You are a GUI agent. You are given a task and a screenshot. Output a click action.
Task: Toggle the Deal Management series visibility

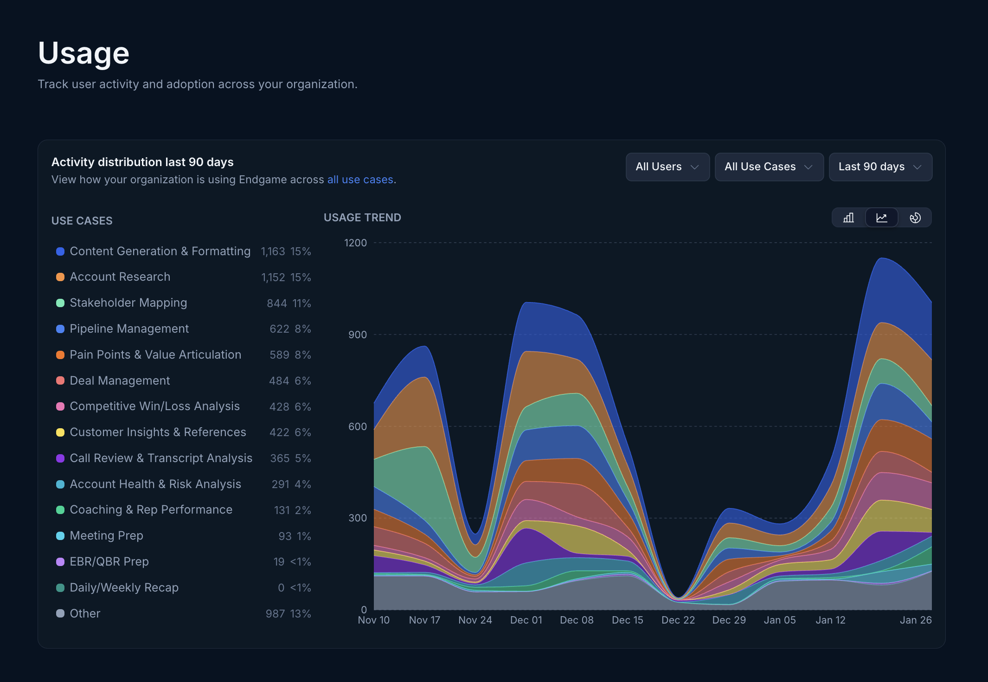point(120,380)
